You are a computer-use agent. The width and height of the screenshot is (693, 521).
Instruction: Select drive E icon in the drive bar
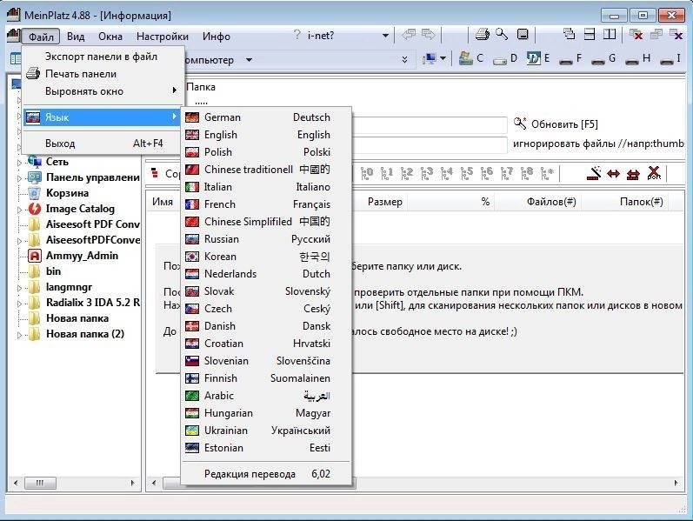click(533, 58)
